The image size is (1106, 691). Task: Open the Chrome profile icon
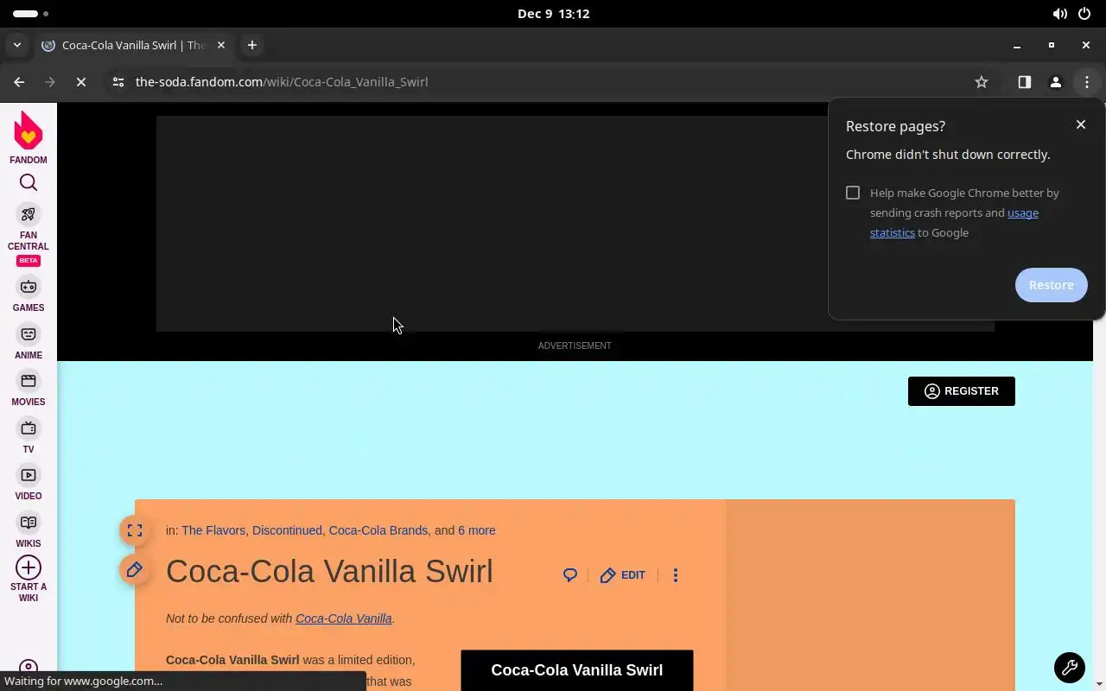1056,82
